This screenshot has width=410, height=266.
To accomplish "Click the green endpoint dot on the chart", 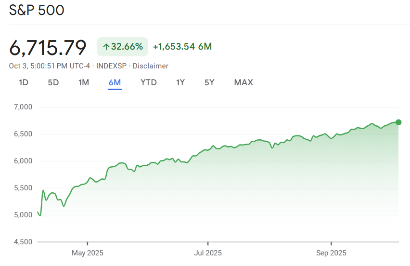I will 398,122.
